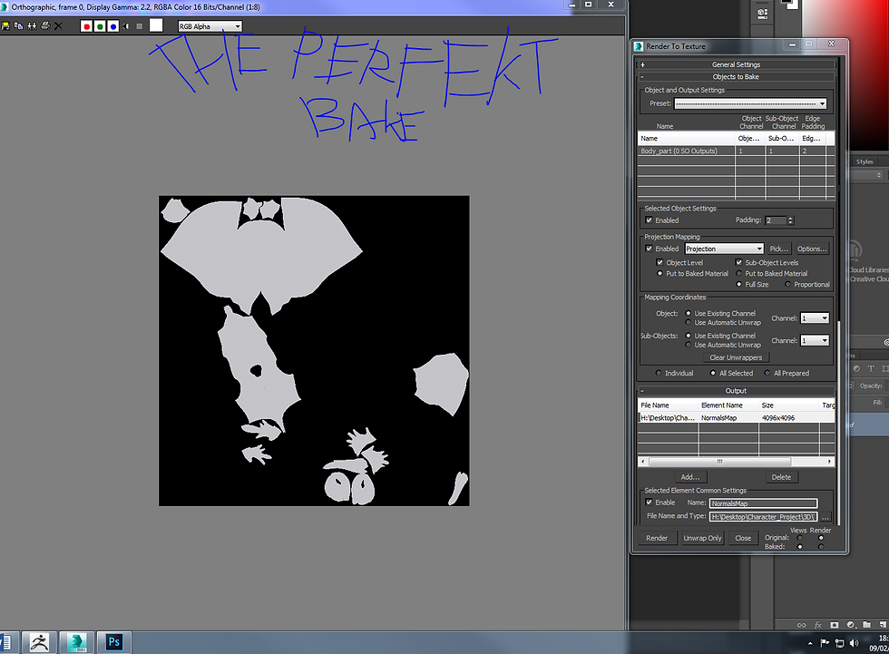Open the Object Channel dropdown
This screenshot has width=889, height=654.
[x=815, y=318]
